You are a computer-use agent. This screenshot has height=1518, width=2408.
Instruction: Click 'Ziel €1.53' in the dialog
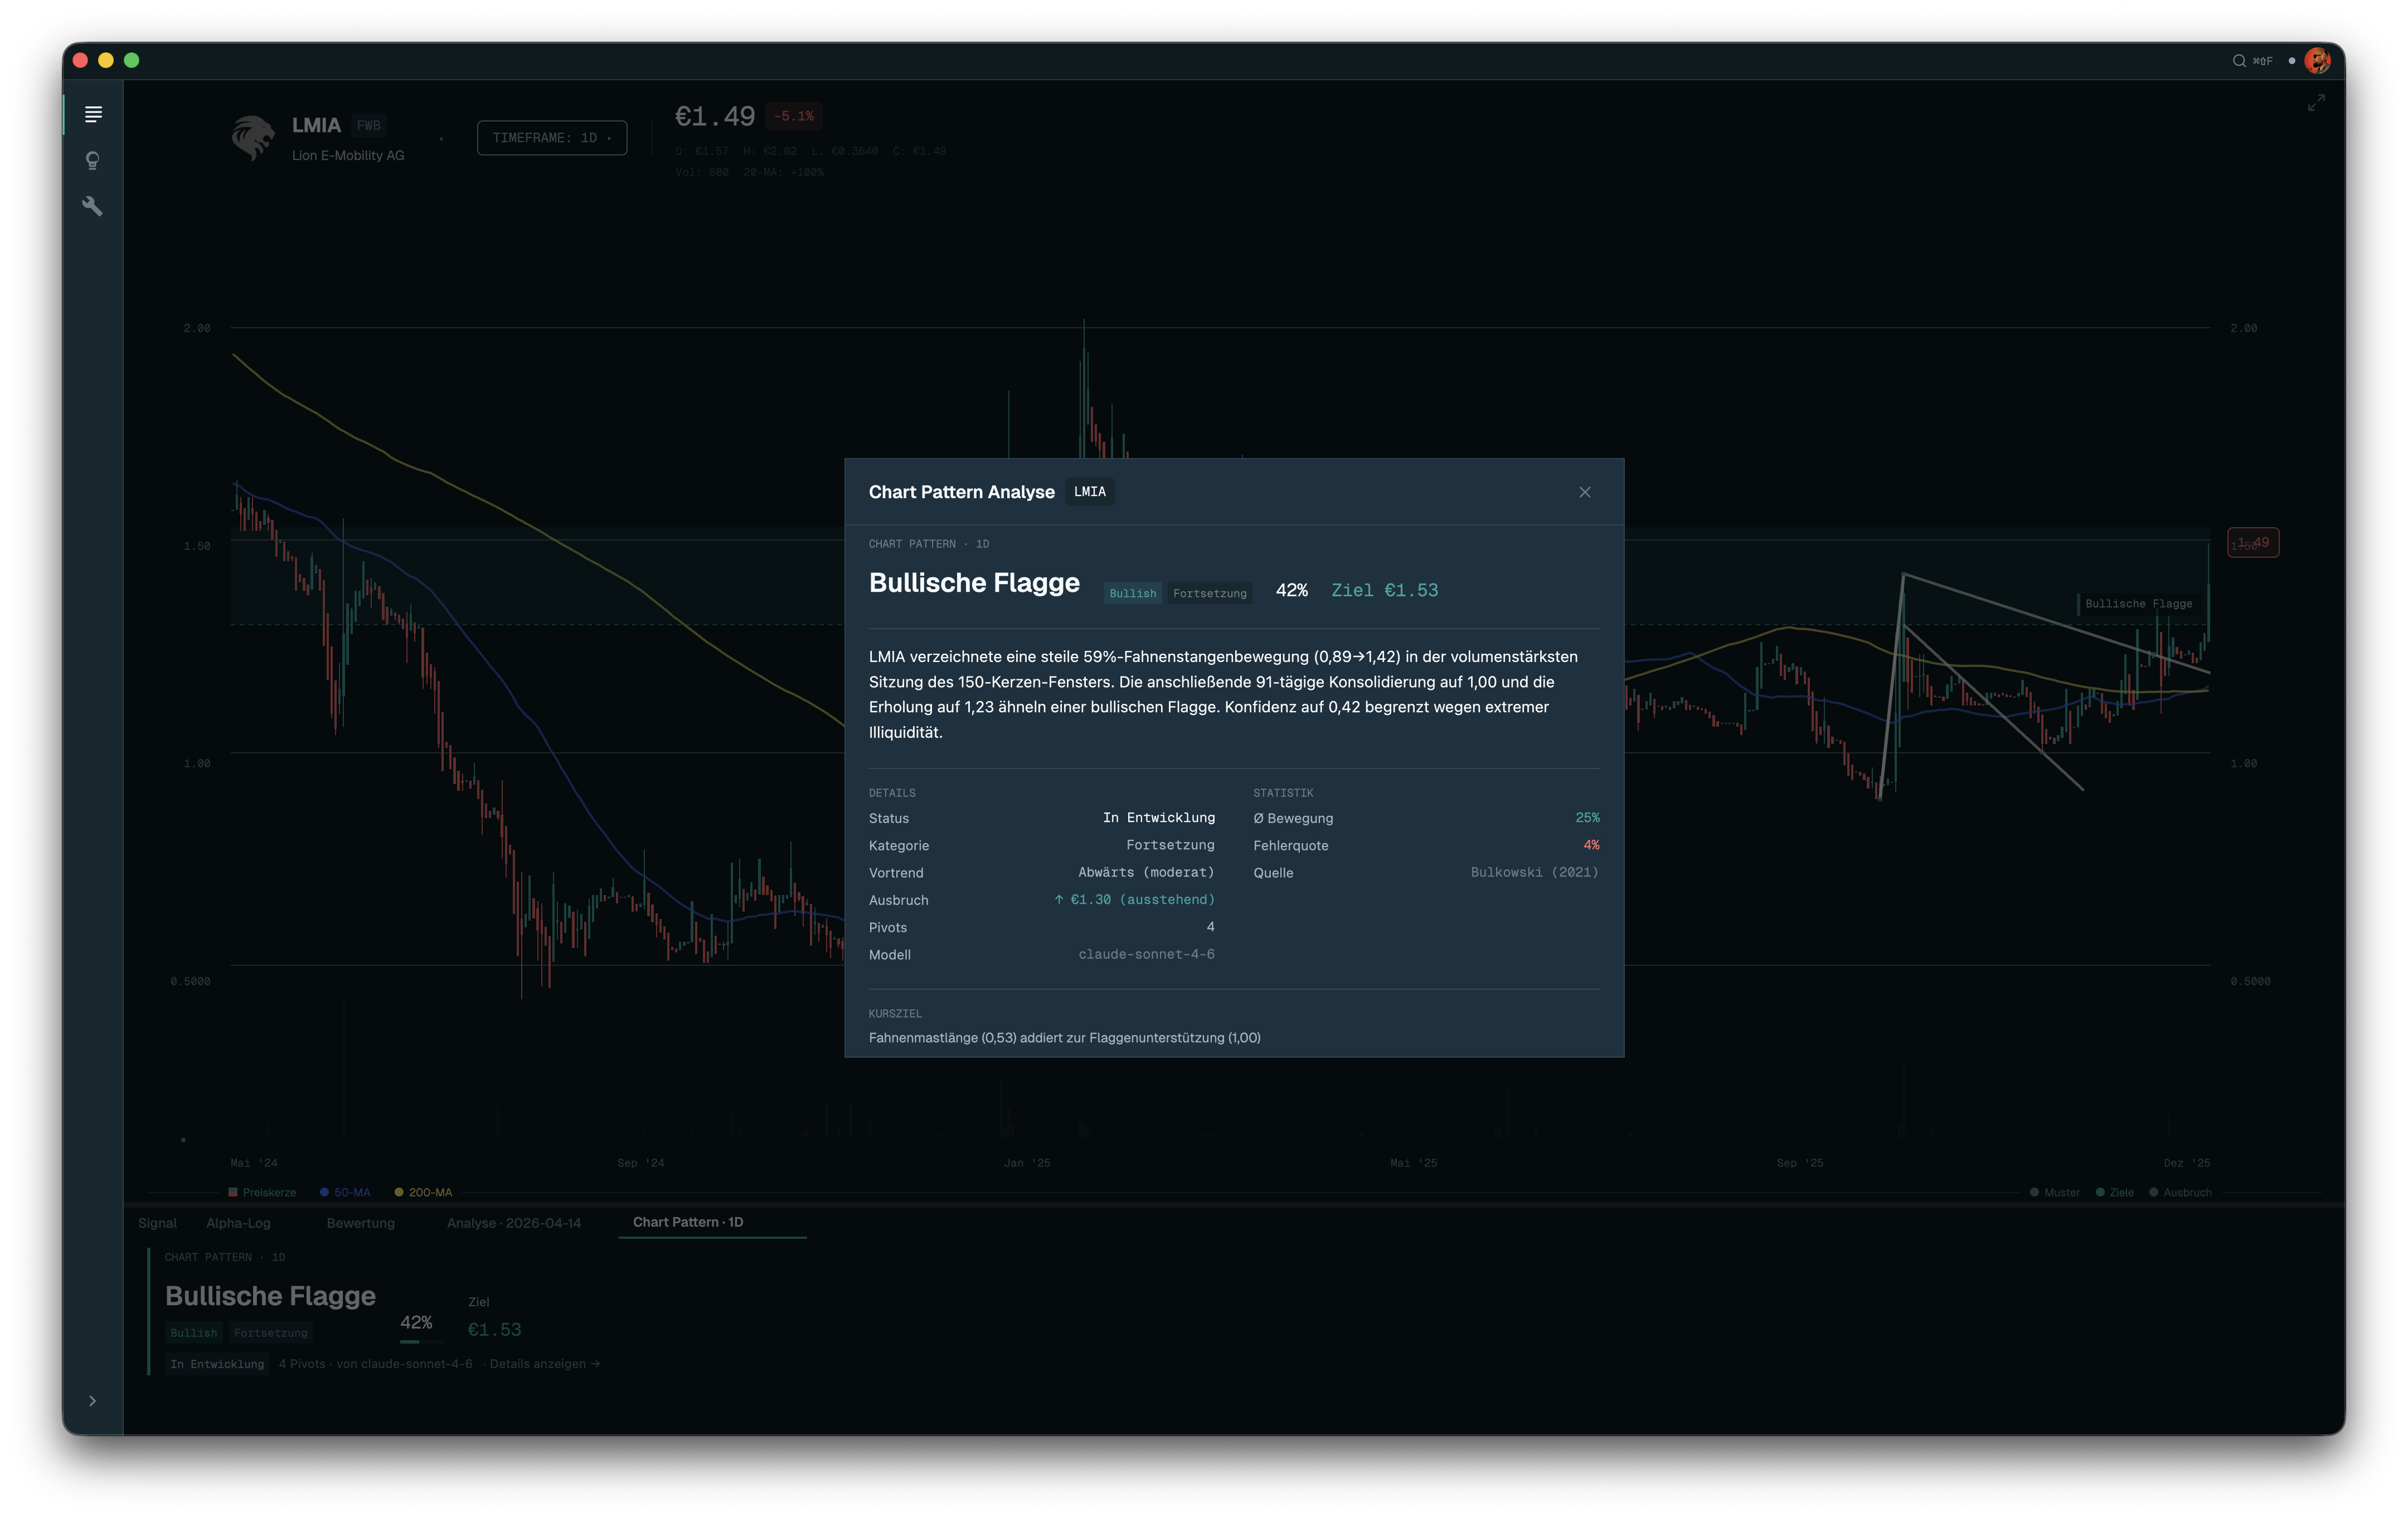click(1384, 590)
